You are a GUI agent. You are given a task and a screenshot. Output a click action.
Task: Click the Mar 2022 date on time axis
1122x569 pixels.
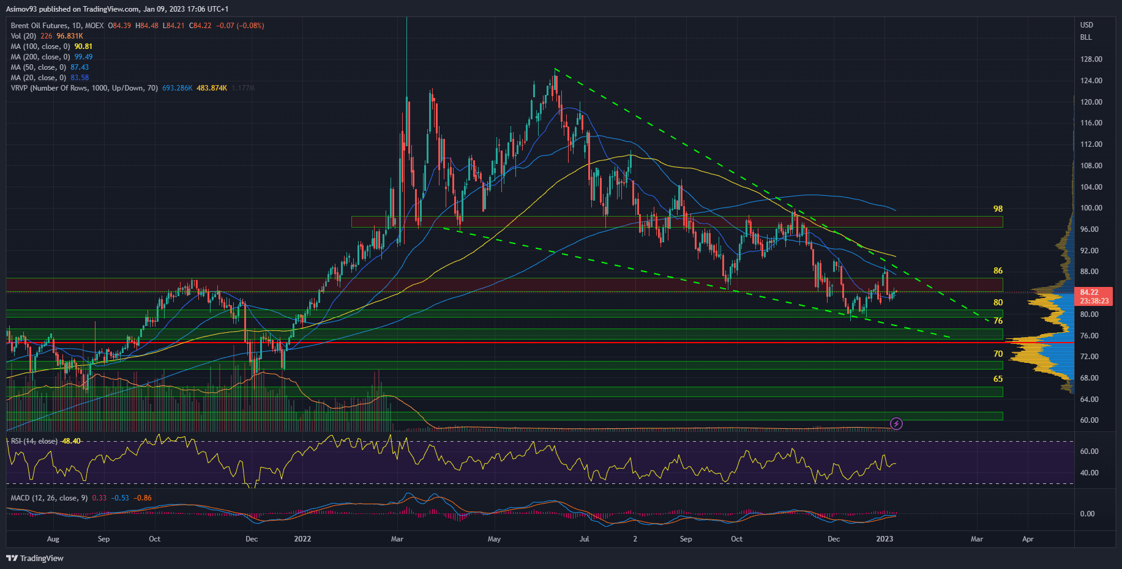coord(397,539)
